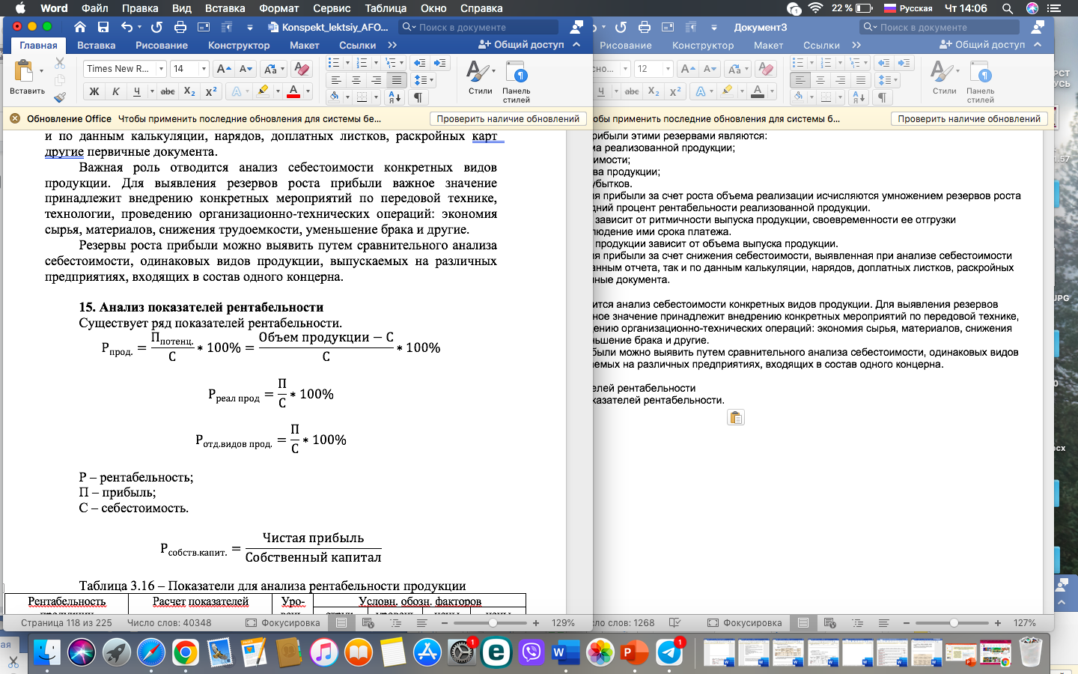The image size is (1078, 674).
Task: Click Проверить наличие обновлений in Konspekt window
Action: tap(508, 118)
